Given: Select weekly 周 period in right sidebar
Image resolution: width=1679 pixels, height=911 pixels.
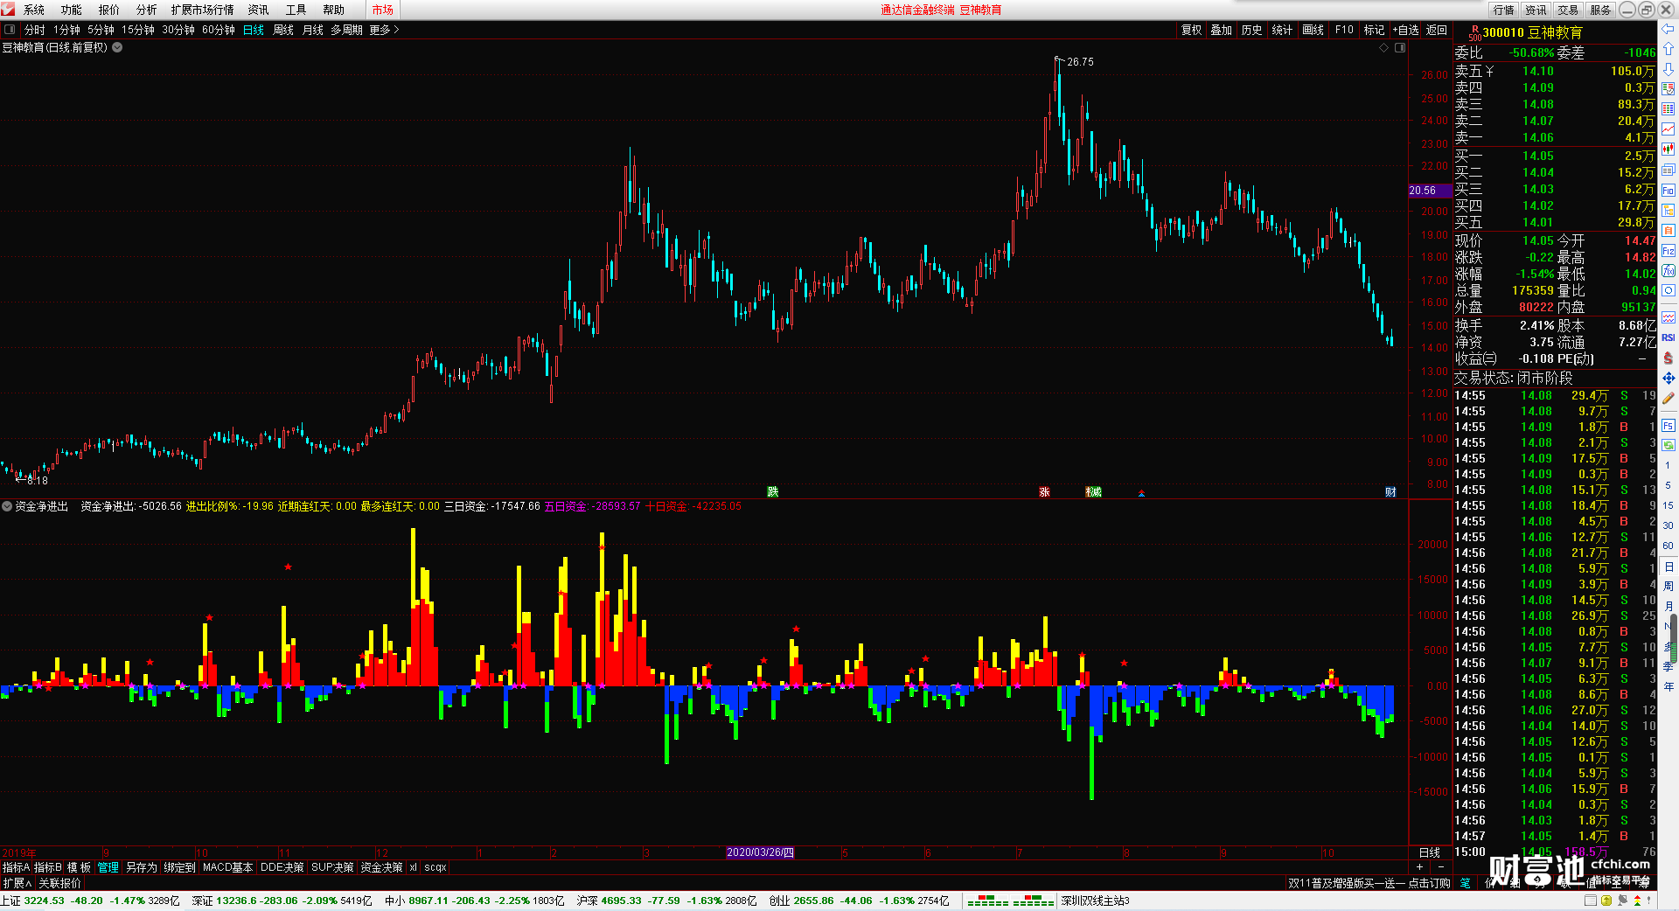Looking at the screenshot, I should [x=1669, y=586].
